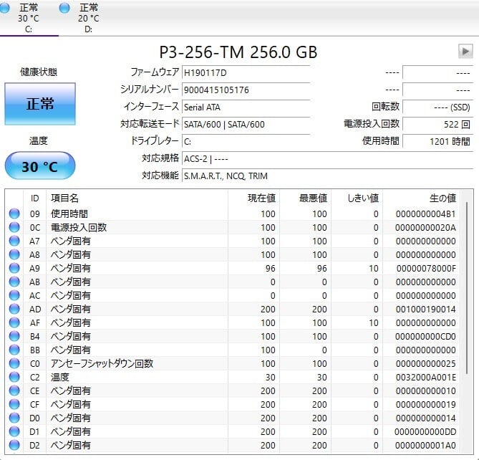Click the status orb for ID C2 温度

tap(14, 378)
